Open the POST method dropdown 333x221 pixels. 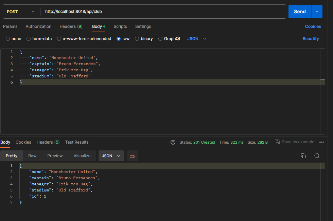tap(21, 12)
